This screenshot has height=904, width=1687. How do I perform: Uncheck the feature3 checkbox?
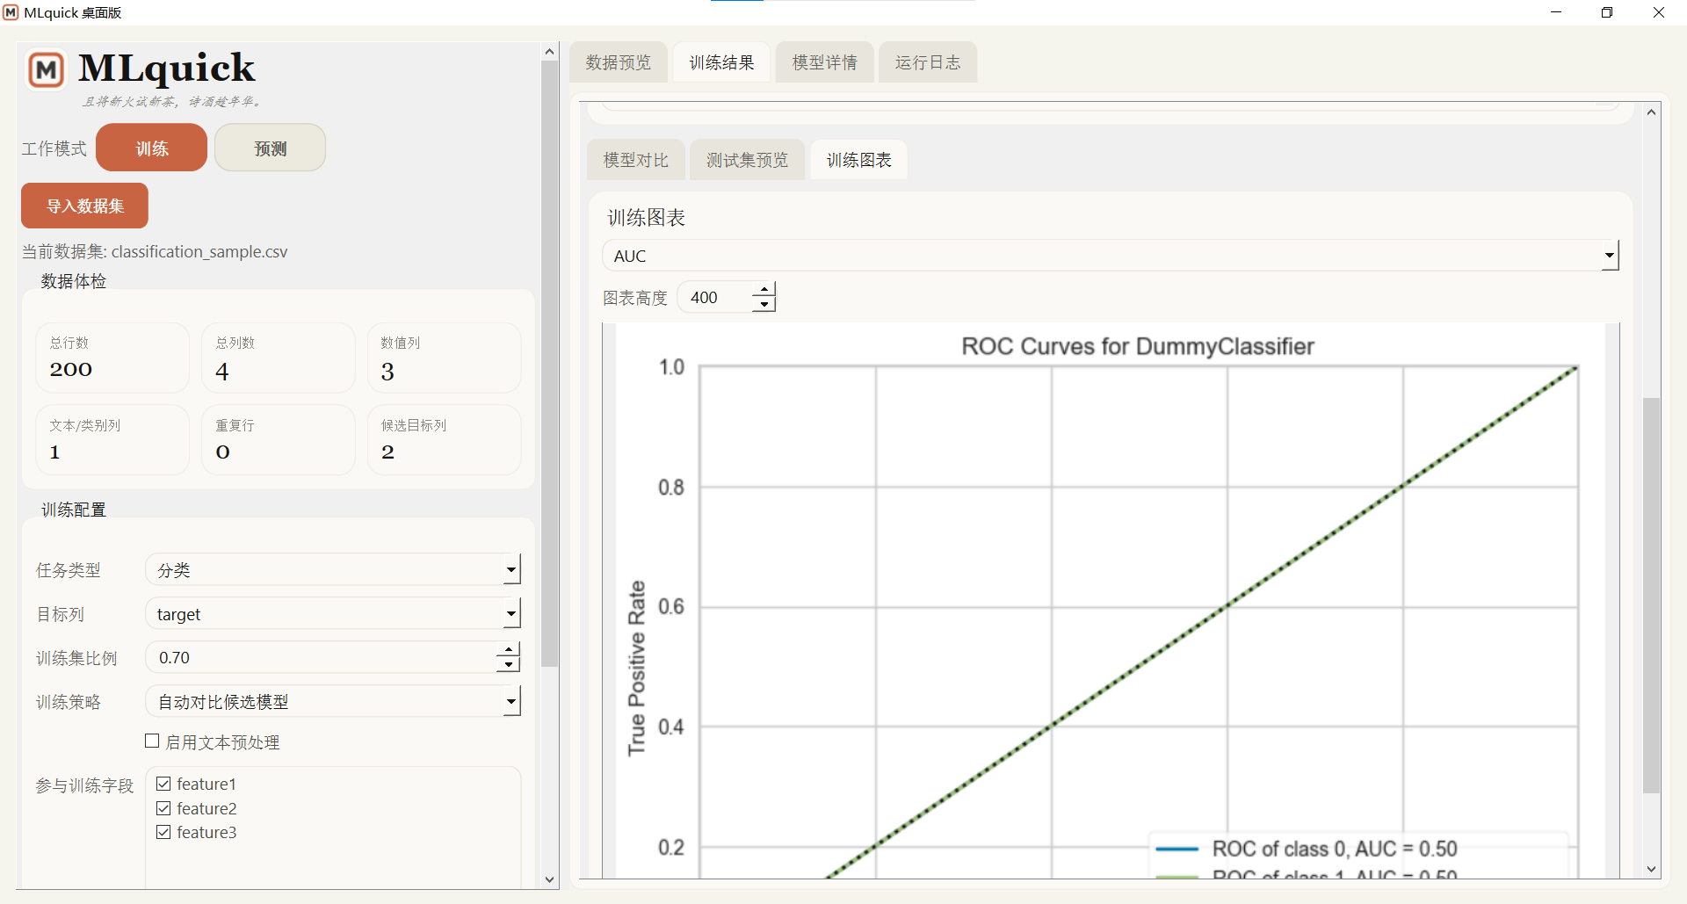tap(163, 832)
